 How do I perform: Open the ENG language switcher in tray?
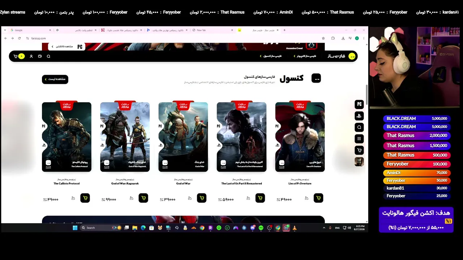pyautogui.click(x=337, y=228)
